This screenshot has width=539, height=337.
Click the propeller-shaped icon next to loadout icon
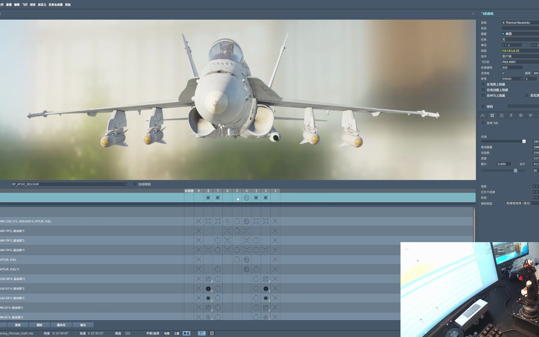[502, 115]
